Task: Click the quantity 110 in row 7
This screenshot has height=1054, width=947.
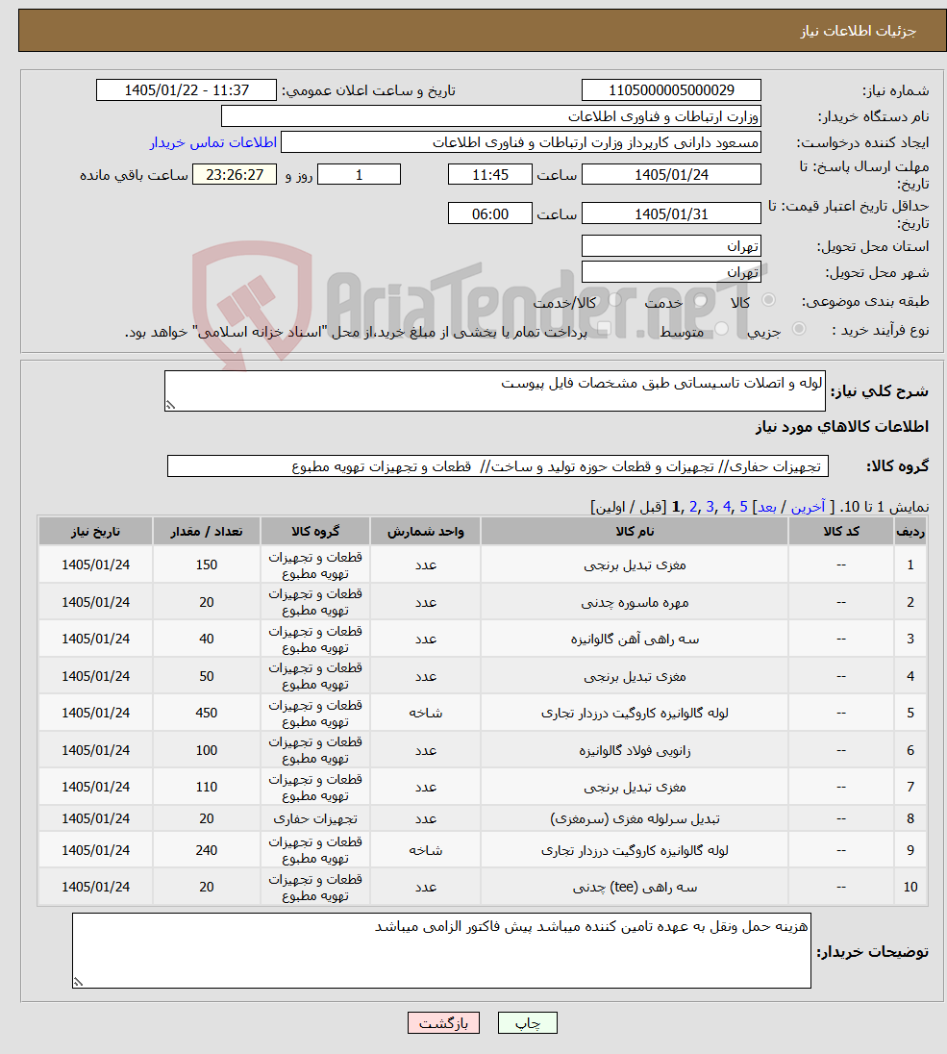Action: 207,788
